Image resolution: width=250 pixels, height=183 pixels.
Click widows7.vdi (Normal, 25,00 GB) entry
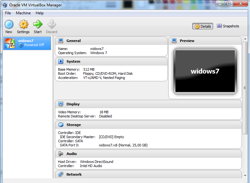tap(123, 145)
